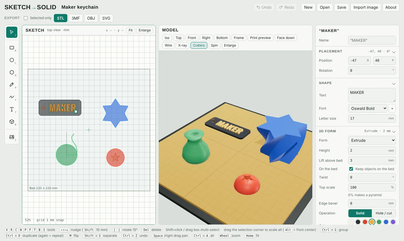The height and width of the screenshot is (241, 404).
Task: Add a font with the plus button
Action: pyautogui.click(x=392, y=108)
